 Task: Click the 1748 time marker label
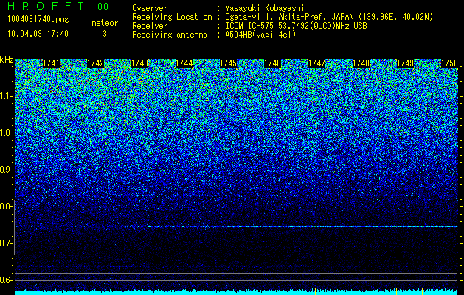361,63
